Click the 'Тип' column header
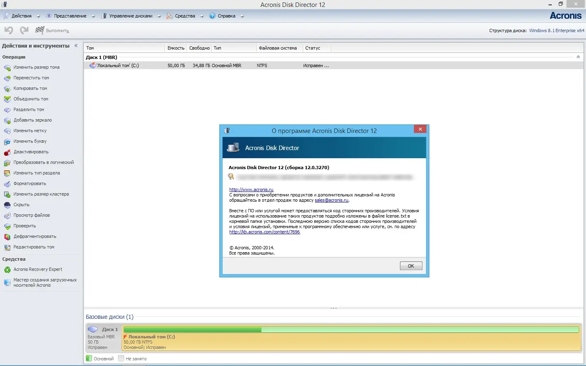Image resolution: width=586 pixels, height=366 pixels. [234, 48]
